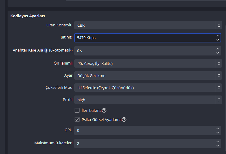226x154 pixels.
Task: Open the Çokseferli Mod dropdown
Action: tap(148, 88)
